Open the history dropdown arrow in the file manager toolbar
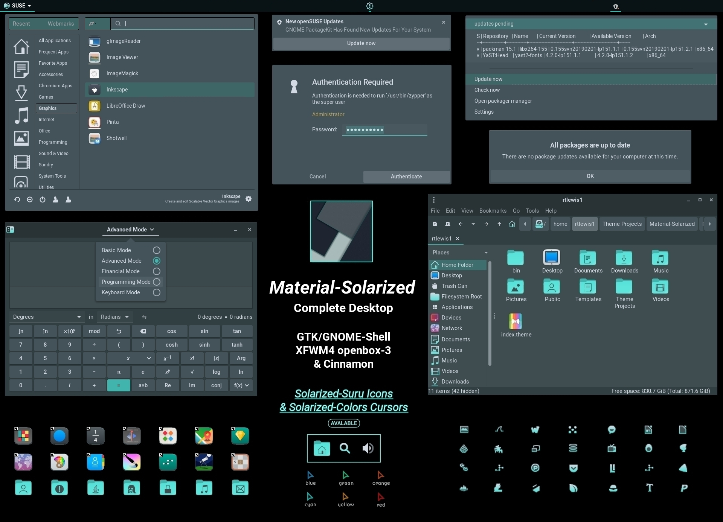 click(x=473, y=224)
